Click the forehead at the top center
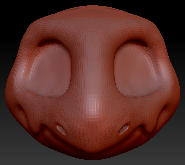Viewport: 185px width, 165px height. (92, 17)
